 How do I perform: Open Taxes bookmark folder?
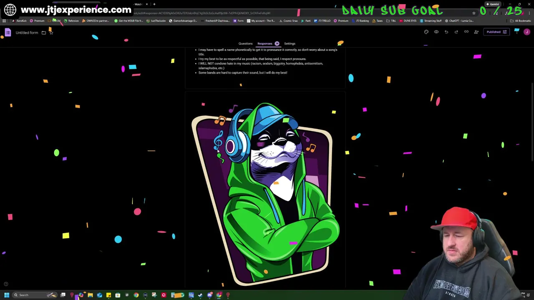point(378,21)
